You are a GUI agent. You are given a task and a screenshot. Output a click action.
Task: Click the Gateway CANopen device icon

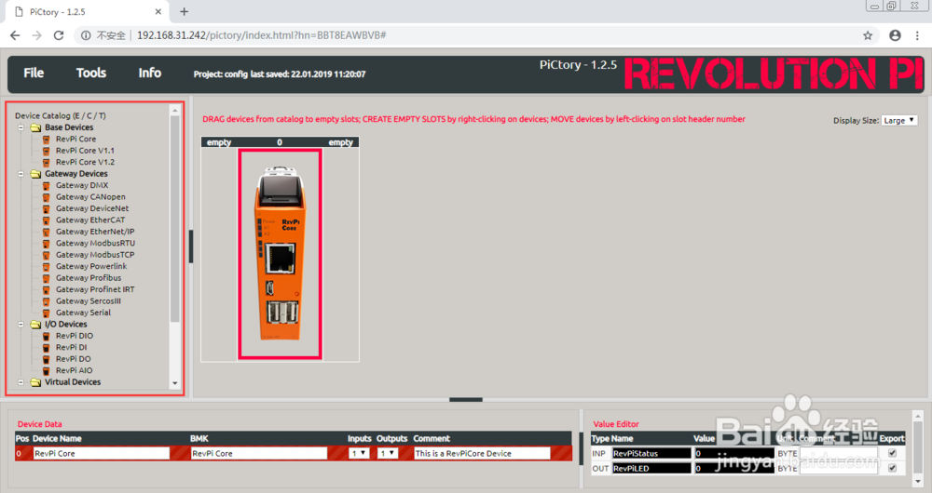(x=46, y=197)
